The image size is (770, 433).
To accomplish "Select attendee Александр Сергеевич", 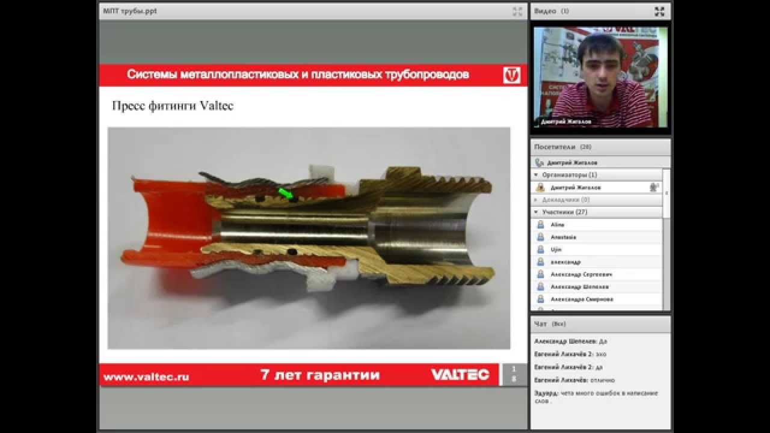I will [x=597, y=274].
